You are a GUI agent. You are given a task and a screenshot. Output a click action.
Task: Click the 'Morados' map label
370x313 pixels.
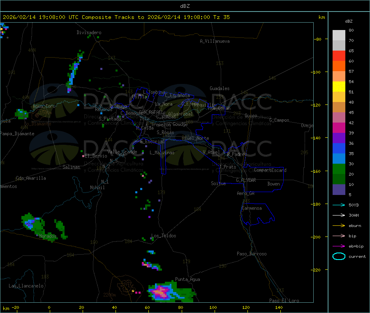(48, 236)
